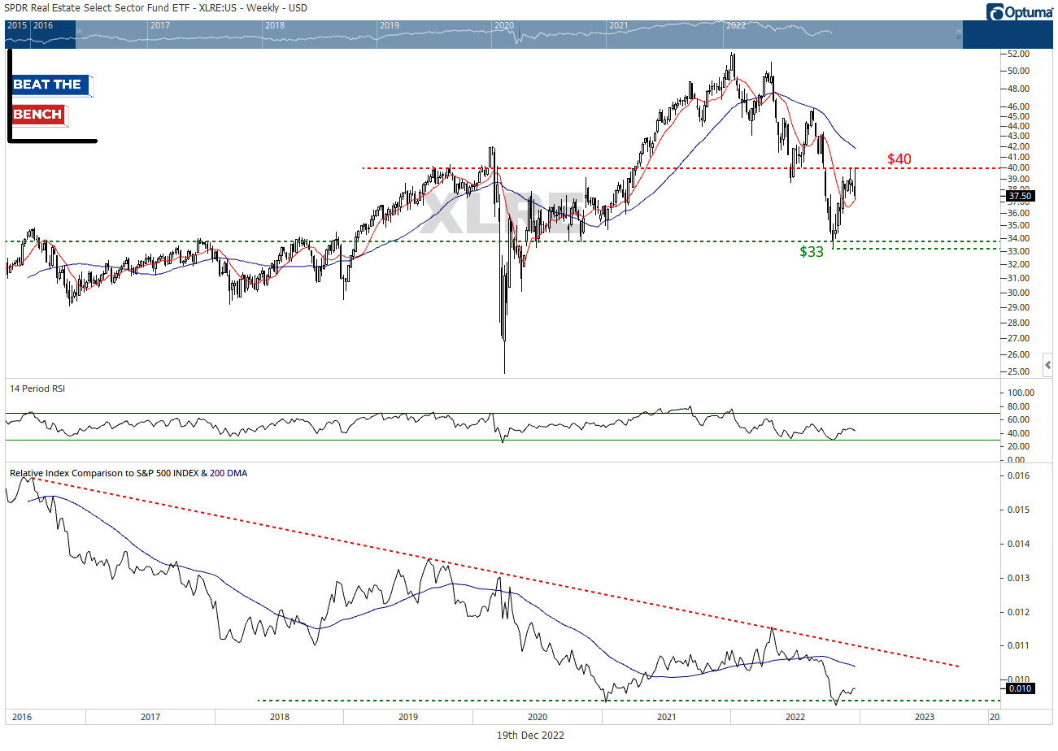Jump to 2021 in the top navigator strip
Screen dimensions: 1058x751
[x=619, y=25]
